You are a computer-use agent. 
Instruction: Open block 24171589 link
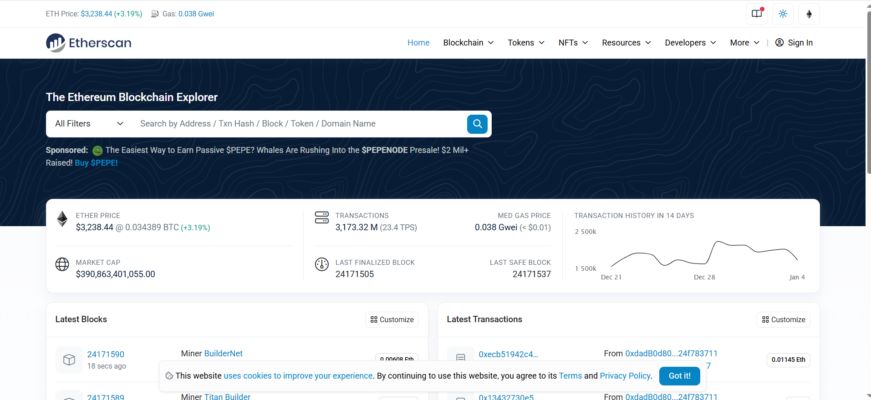[106, 397]
